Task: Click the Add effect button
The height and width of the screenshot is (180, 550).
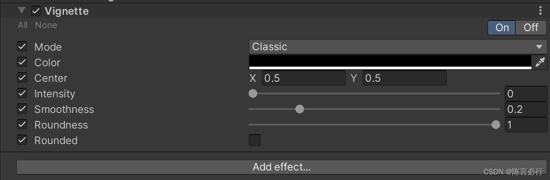Action: [x=281, y=167]
